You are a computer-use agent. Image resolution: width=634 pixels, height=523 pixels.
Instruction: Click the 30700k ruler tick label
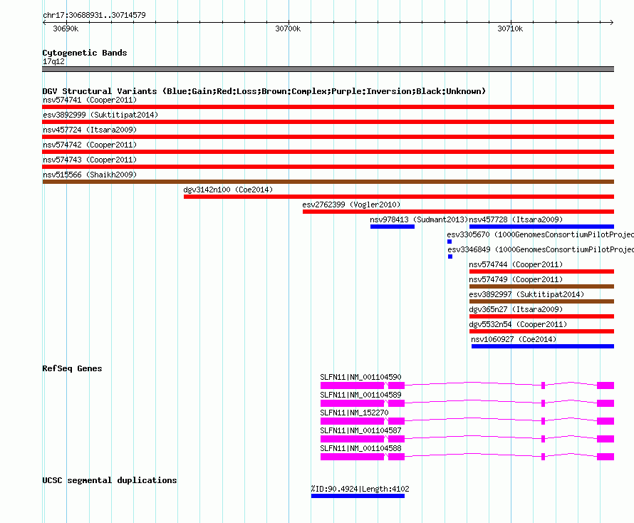pyautogui.click(x=288, y=29)
